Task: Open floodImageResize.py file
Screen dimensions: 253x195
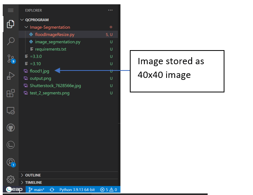Action: pos(54,34)
